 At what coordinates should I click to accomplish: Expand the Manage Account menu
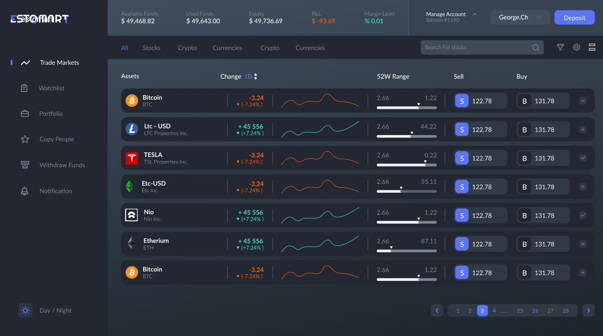coord(475,14)
